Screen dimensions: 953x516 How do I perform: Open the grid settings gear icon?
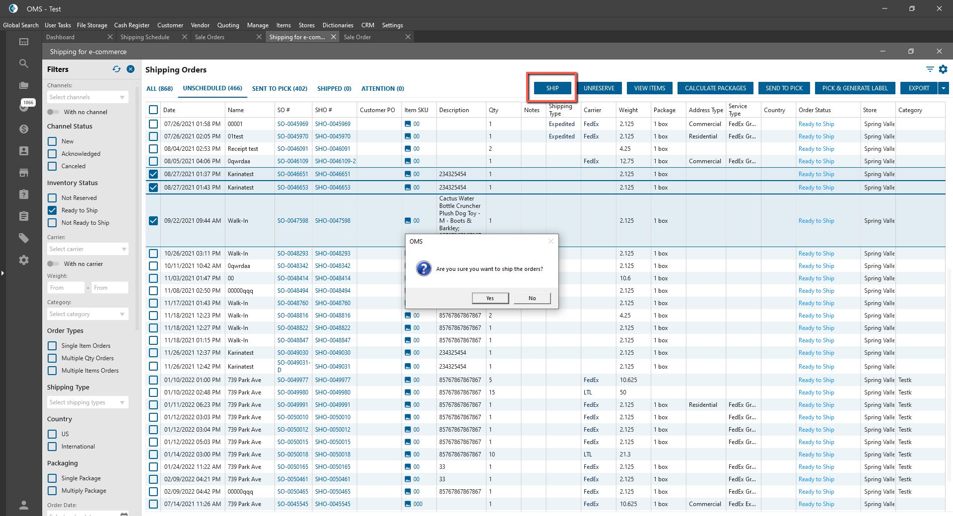[x=943, y=69]
